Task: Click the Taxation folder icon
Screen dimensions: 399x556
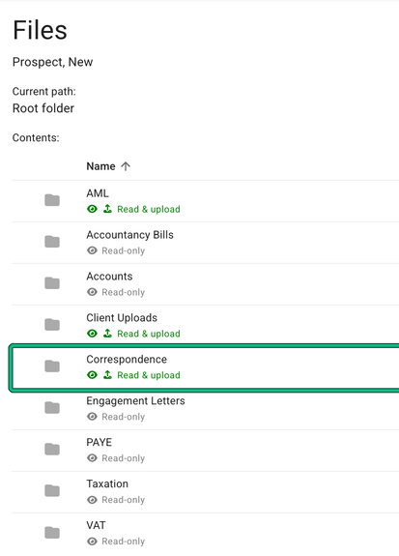Action: (52, 491)
